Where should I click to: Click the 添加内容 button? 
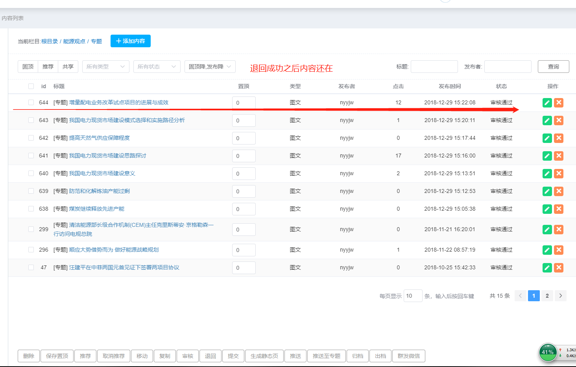[130, 41]
